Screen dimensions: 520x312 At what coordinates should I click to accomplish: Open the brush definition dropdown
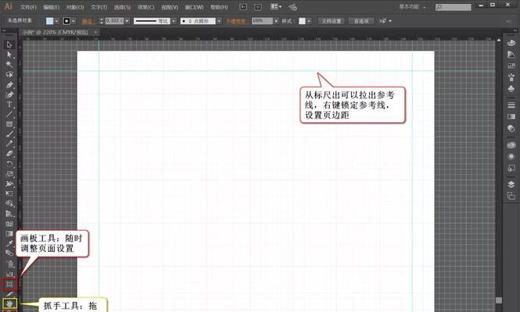point(219,21)
